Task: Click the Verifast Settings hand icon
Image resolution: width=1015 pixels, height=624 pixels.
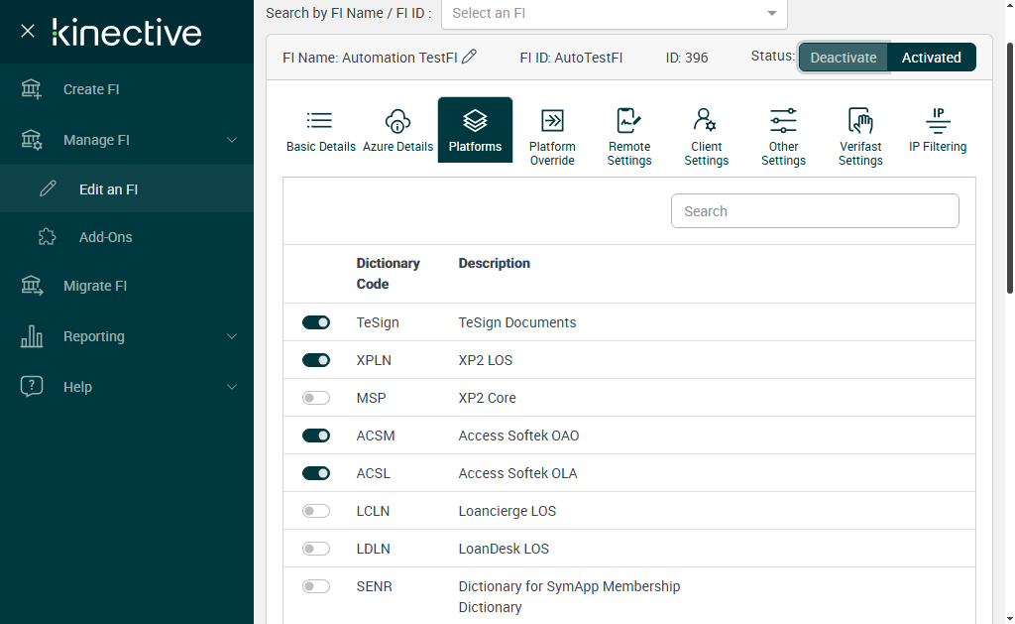Action: (860, 120)
